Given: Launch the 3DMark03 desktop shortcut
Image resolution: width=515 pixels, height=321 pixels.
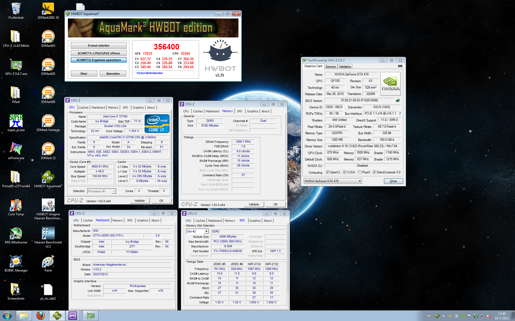Looking at the screenshot, I should [x=48, y=39].
